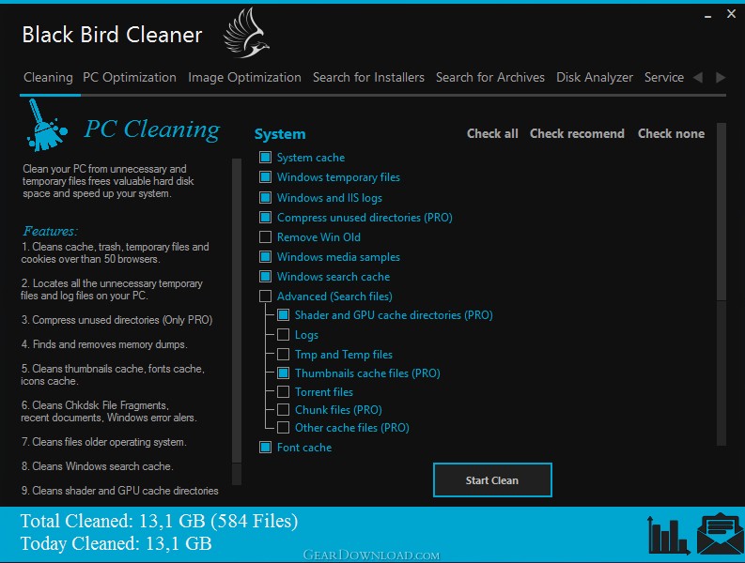Show next tabs with right arrow
Screen dimensions: 745x563
[721, 77]
